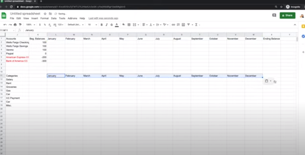This screenshot has height=155, width=305.
Task: Click the Insert link icon
Action: [173, 25]
